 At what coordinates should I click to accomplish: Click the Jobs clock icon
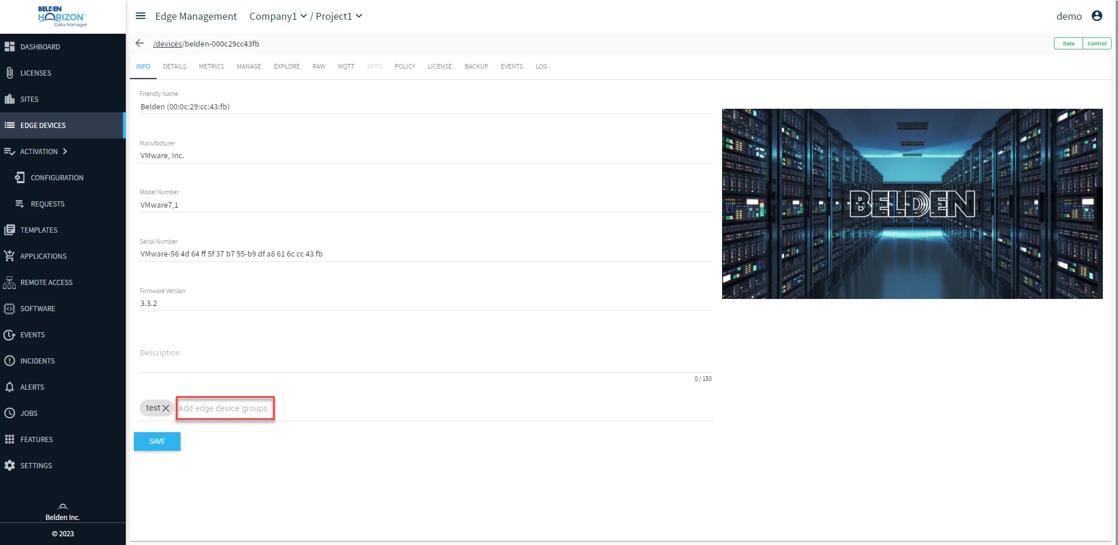click(9, 413)
